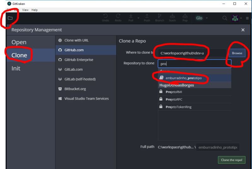252x169 pixels.
Task: Select GitHub.com as clone source
Action: pyautogui.click(x=86, y=50)
